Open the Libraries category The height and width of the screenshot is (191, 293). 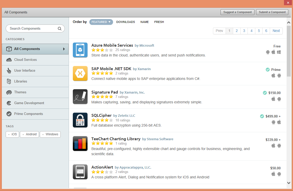[x=35, y=81]
